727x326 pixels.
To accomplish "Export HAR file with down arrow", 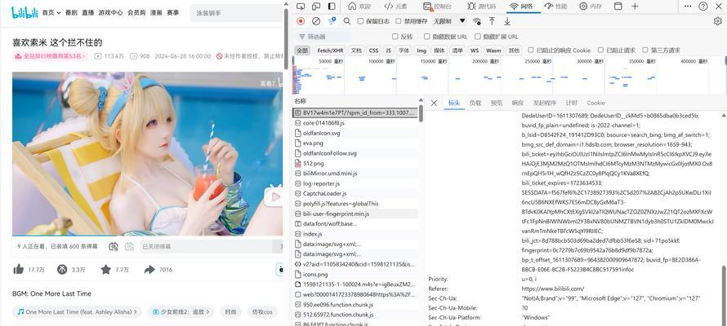I will coord(507,21).
